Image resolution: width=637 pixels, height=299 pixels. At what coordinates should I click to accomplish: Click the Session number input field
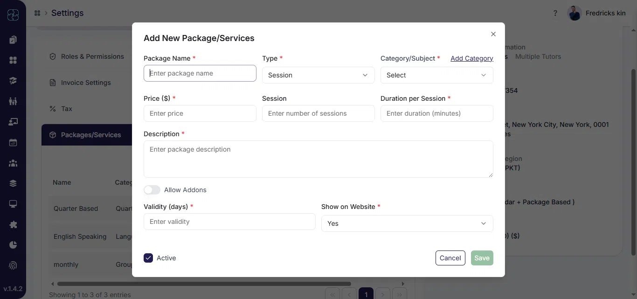click(x=318, y=113)
